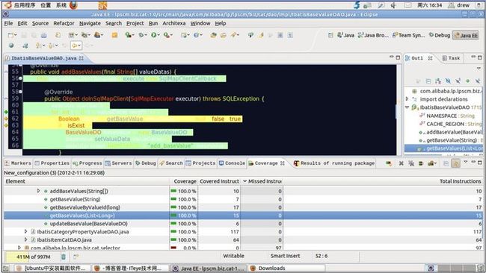Switch to the Java perspective
This screenshot has height=273, width=486.
tap(345, 35)
